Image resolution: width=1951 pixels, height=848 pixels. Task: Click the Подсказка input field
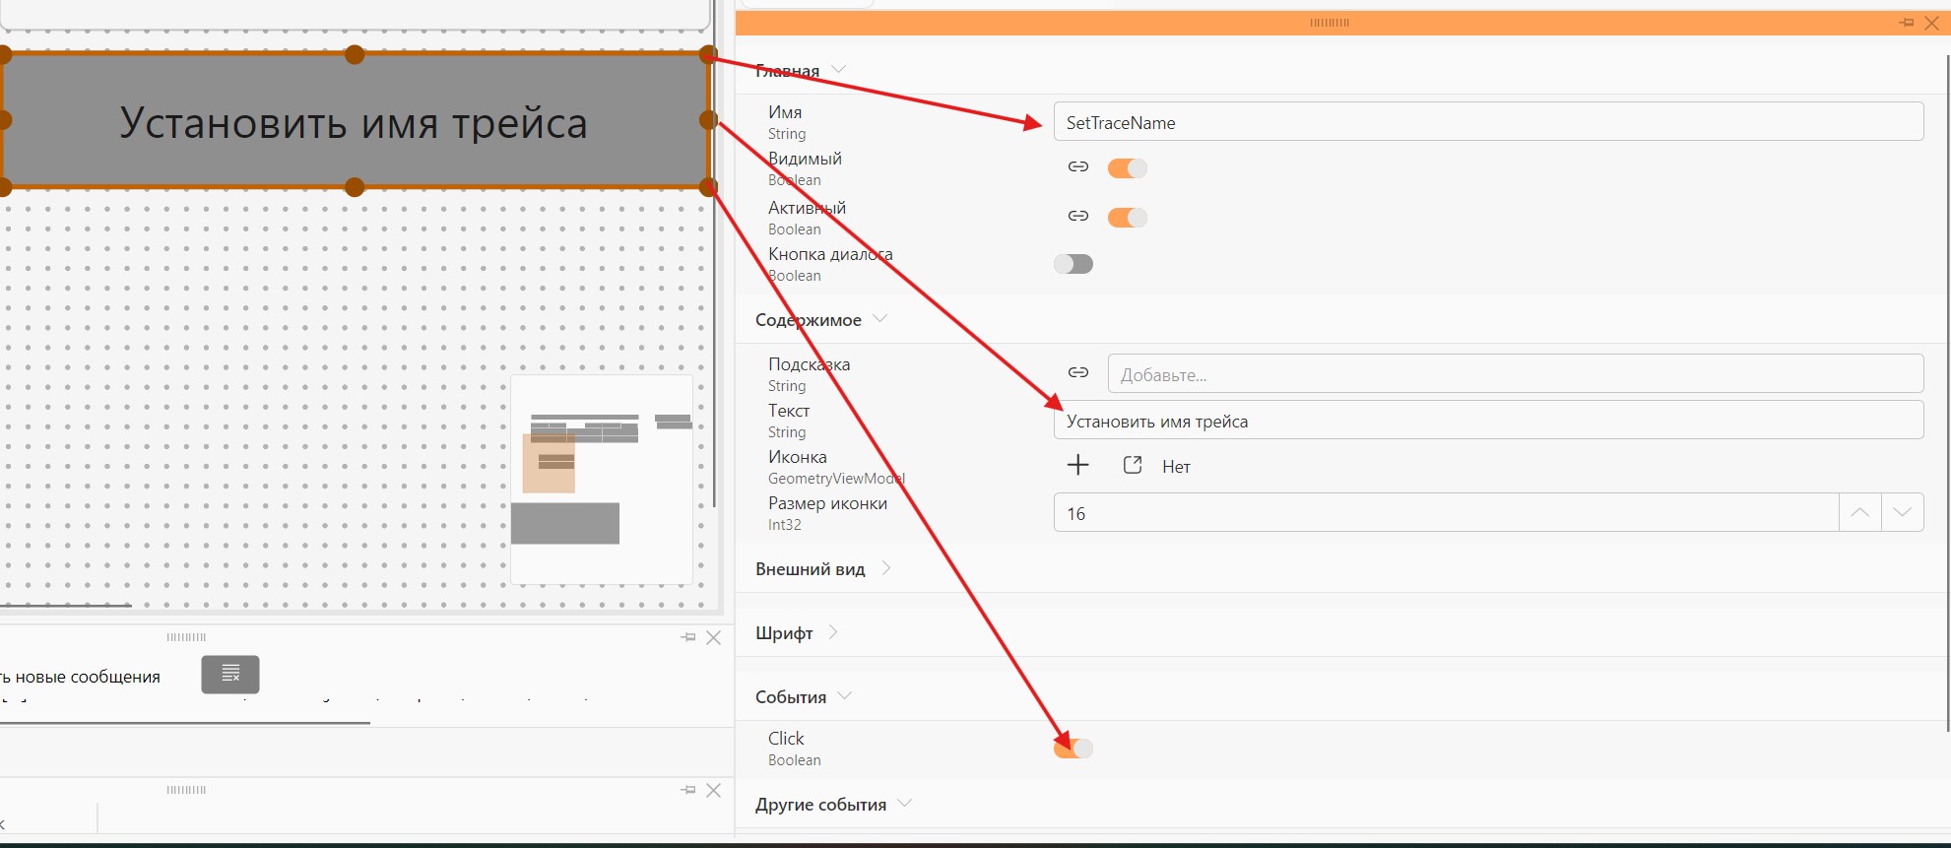point(1516,374)
